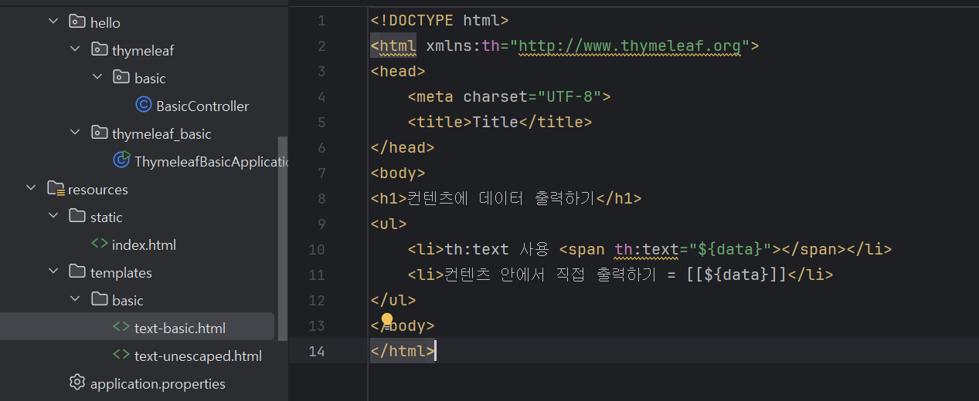Click the meta charset="UTF-8" line
Screen dimensions: 979x401
[509, 96]
